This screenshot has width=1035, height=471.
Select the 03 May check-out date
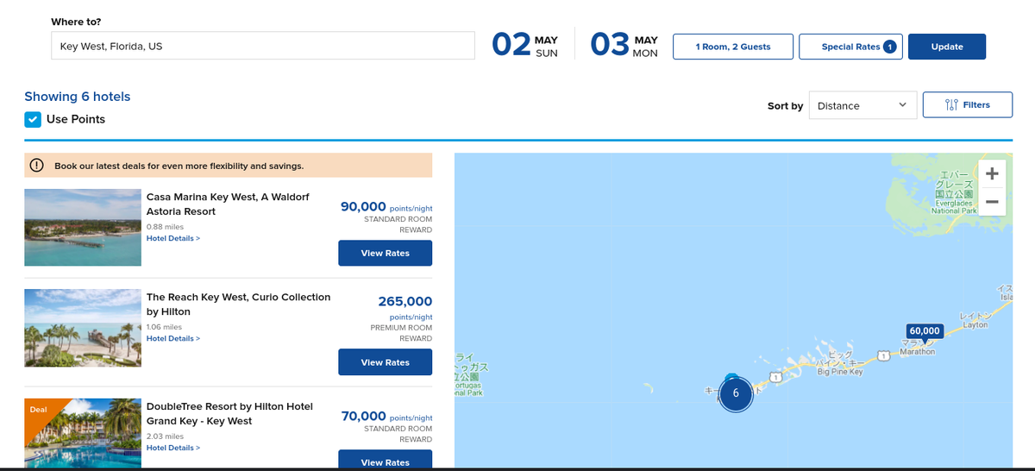[624, 46]
